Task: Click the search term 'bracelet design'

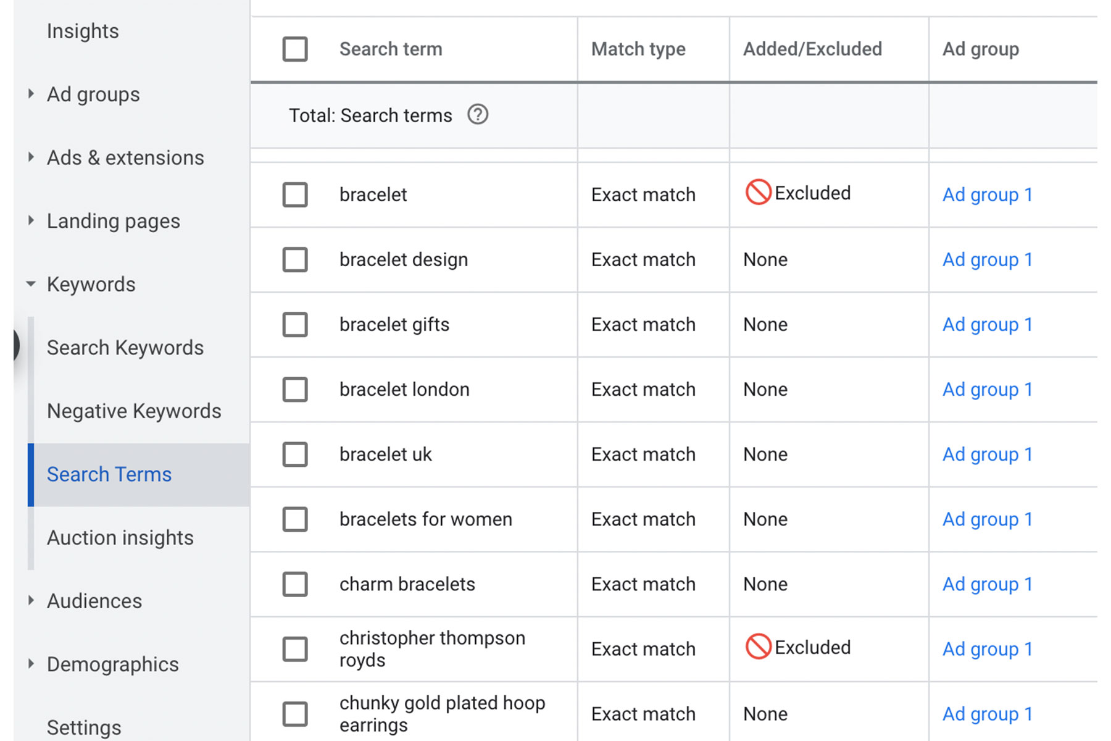Action: [404, 259]
